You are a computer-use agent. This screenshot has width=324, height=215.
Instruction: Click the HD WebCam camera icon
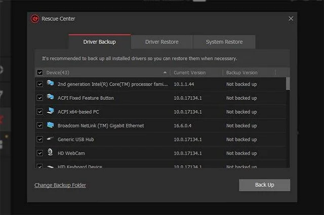(50, 152)
